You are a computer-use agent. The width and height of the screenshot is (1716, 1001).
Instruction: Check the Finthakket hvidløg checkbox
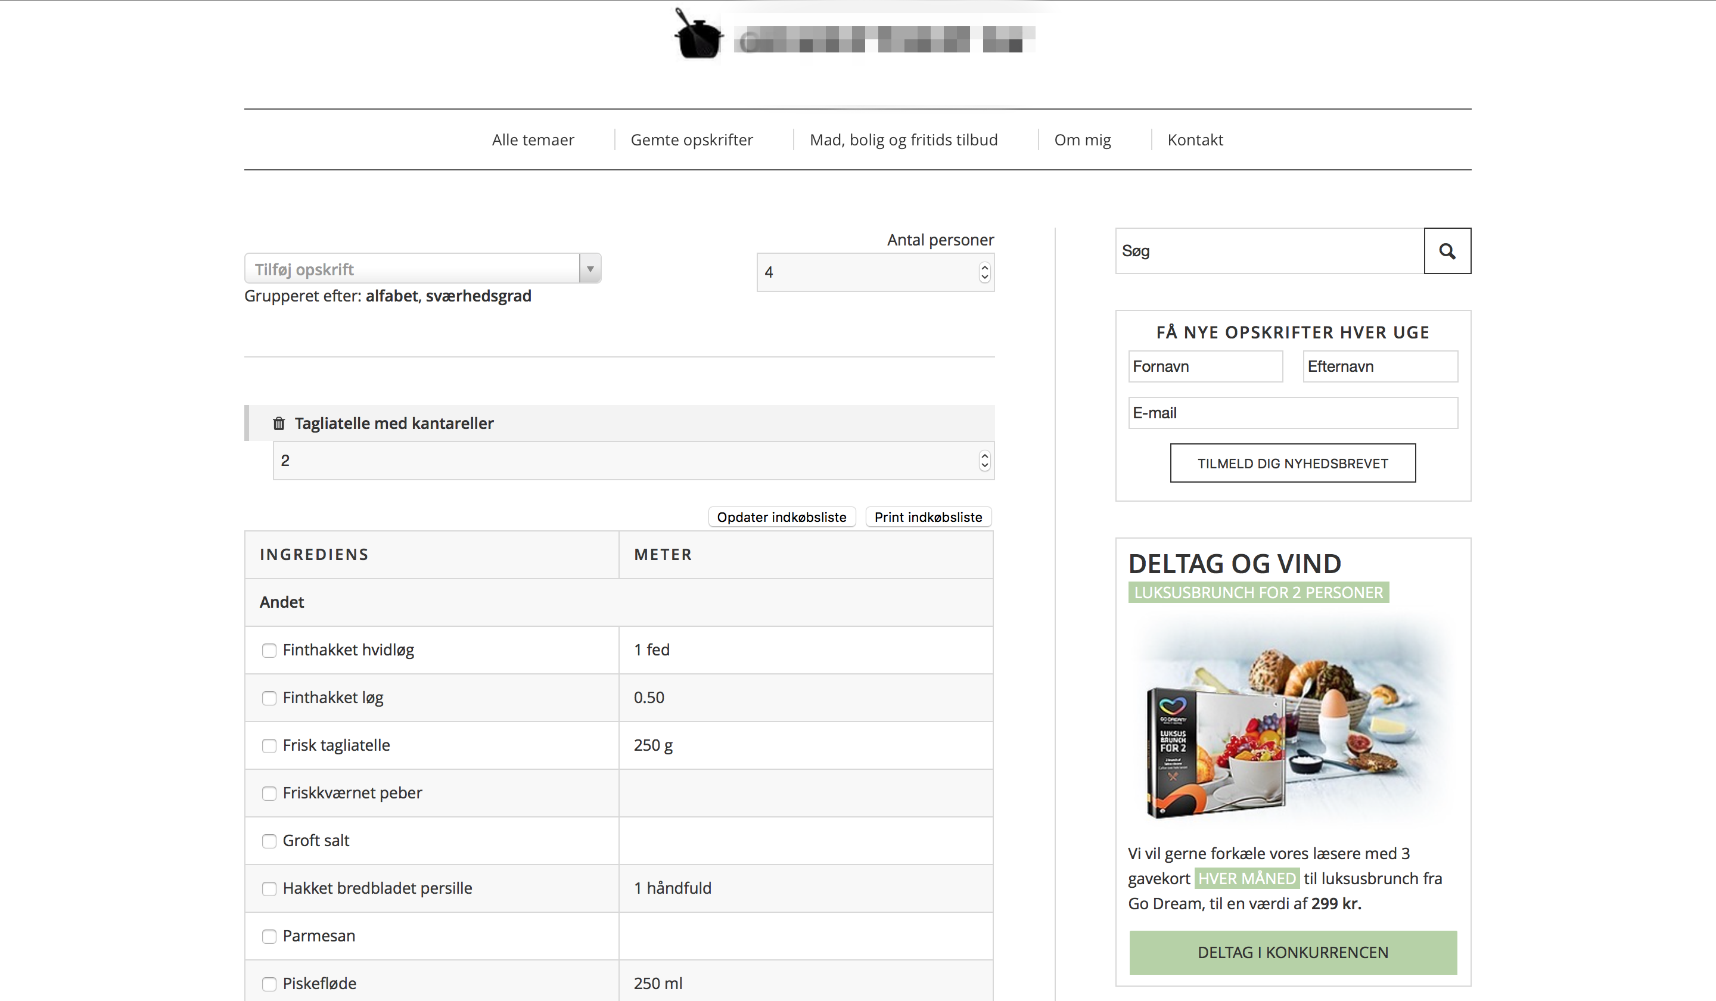pyautogui.click(x=269, y=650)
